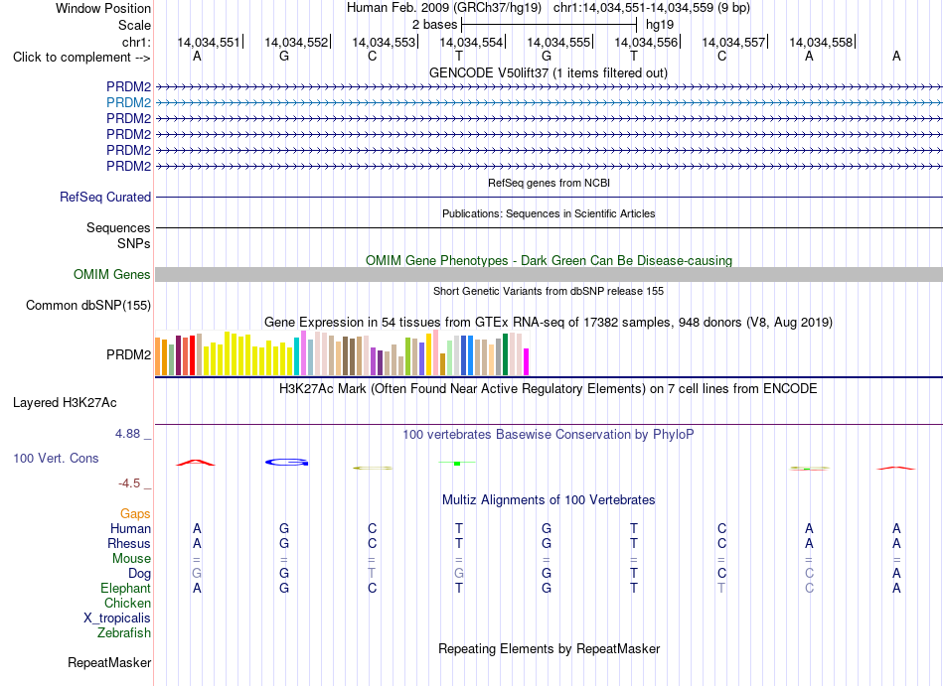Click the Click to complement label
This screenshot has width=944, height=686.
81,58
